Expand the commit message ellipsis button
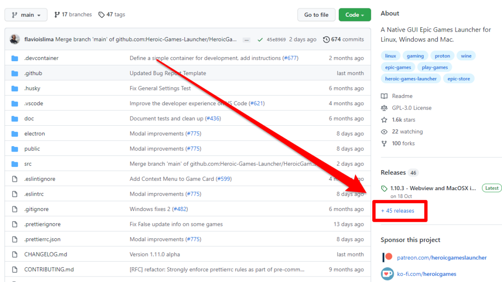 246,40
